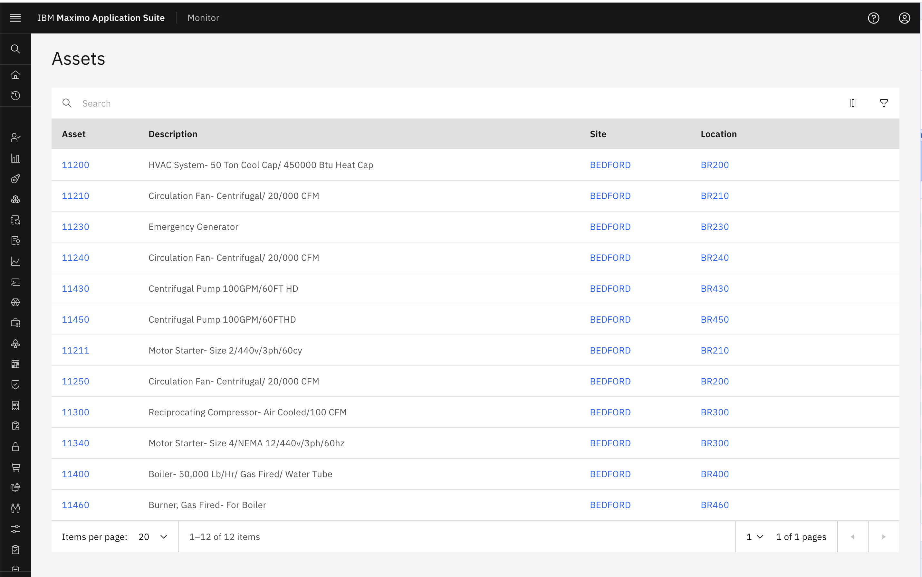
Task: Click the Asset column header
Action: coord(74,134)
